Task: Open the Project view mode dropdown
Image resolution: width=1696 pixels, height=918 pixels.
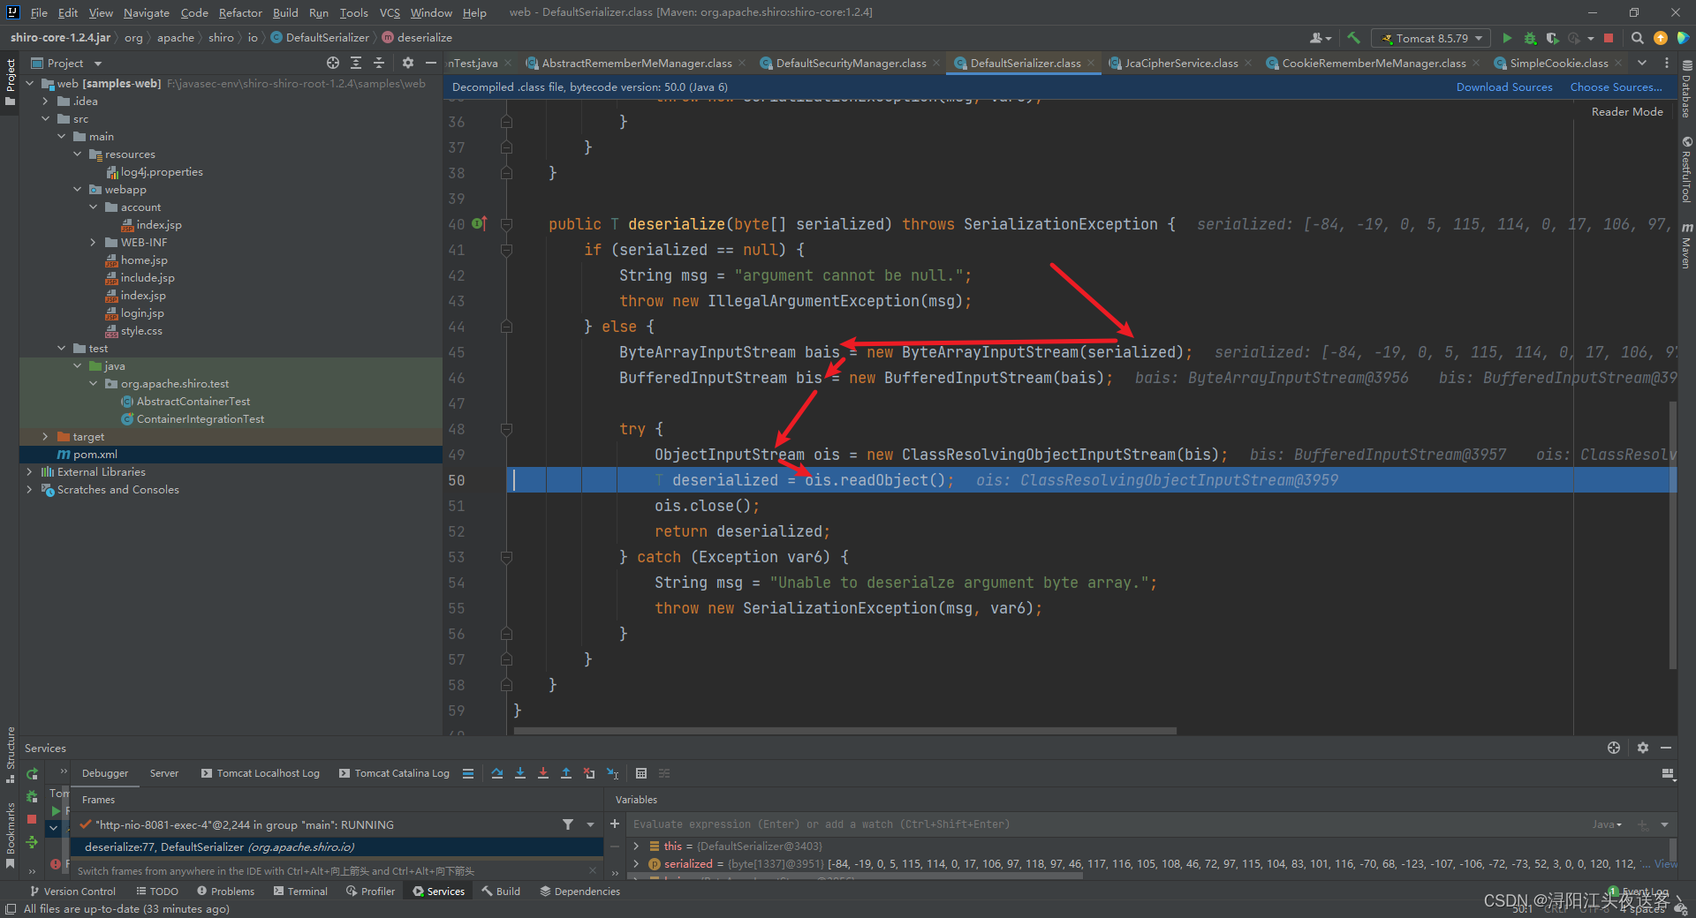Action: pos(67,63)
